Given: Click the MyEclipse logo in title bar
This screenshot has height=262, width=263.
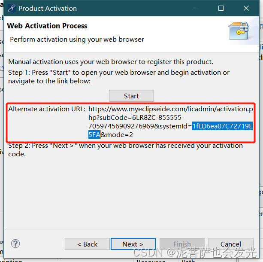Looking at the screenshot, I should (12, 8).
